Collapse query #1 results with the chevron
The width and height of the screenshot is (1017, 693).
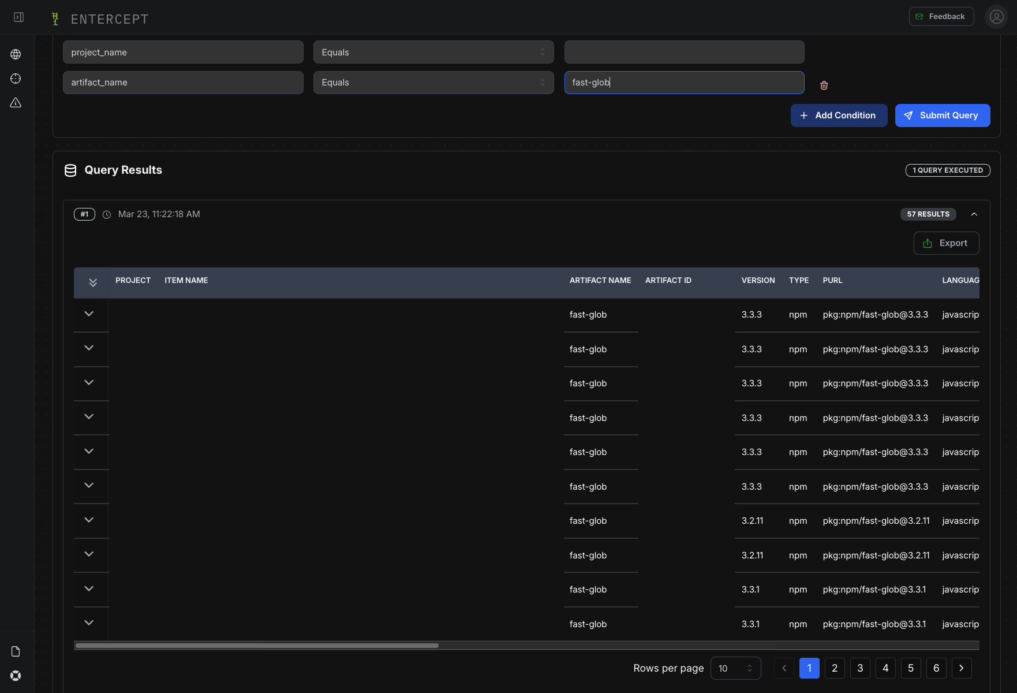tap(974, 214)
